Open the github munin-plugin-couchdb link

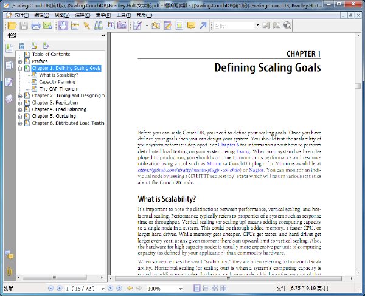click(189, 170)
